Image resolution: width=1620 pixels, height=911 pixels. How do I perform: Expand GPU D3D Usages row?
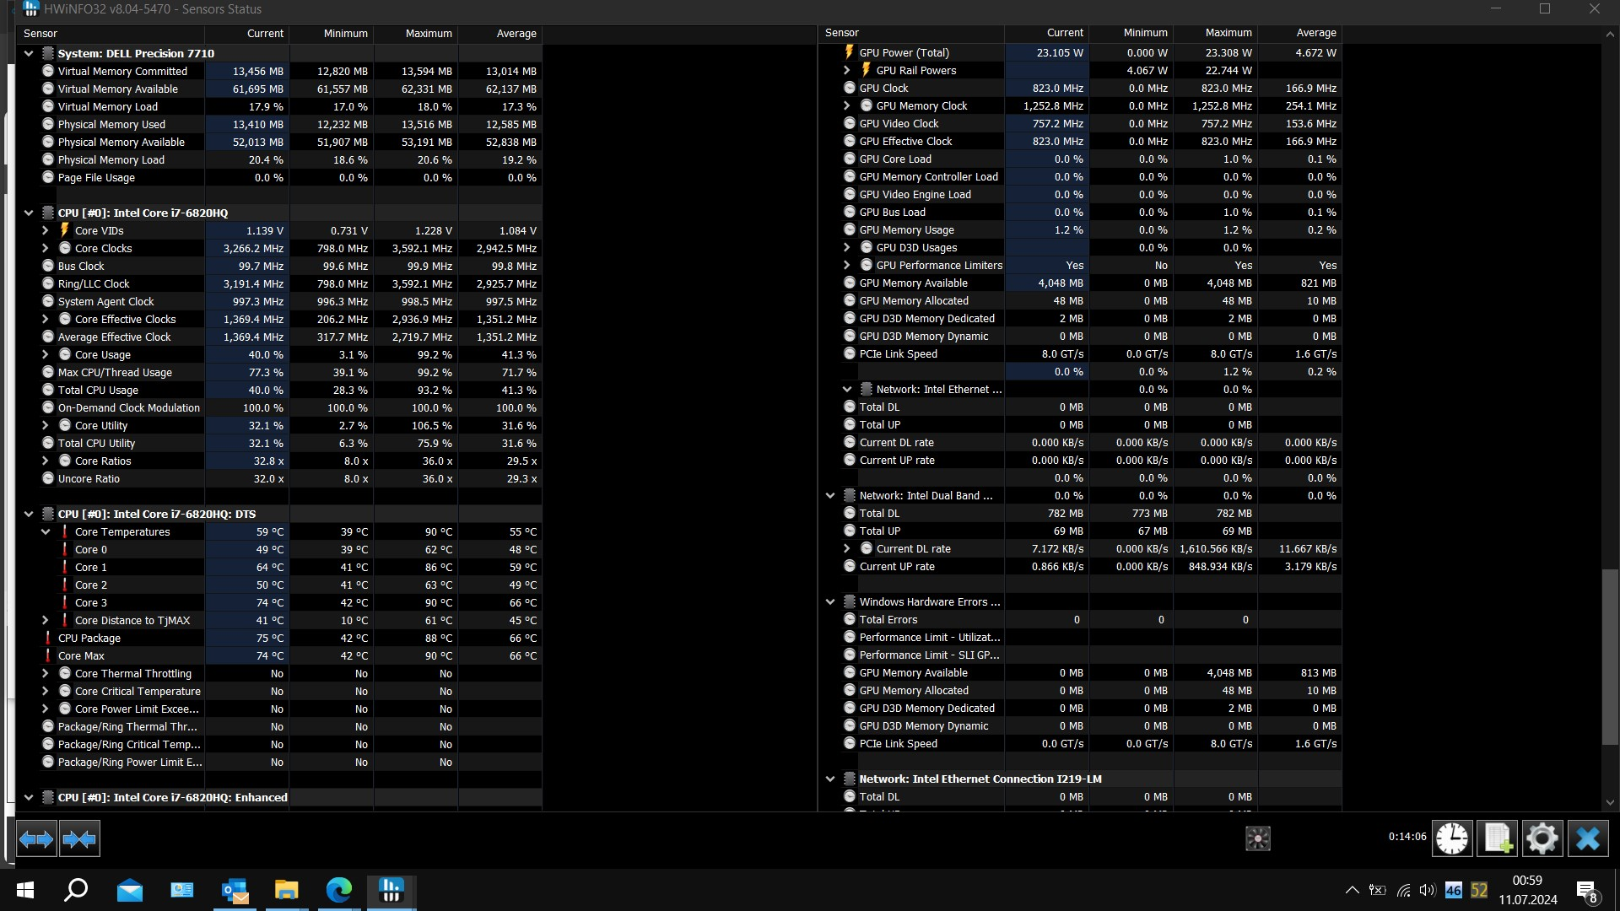pos(847,247)
